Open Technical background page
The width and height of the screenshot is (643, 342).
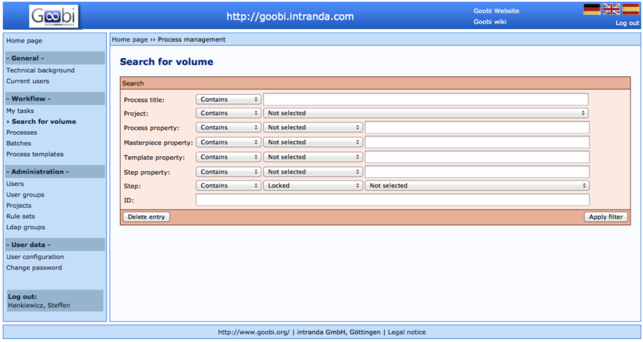pos(40,70)
